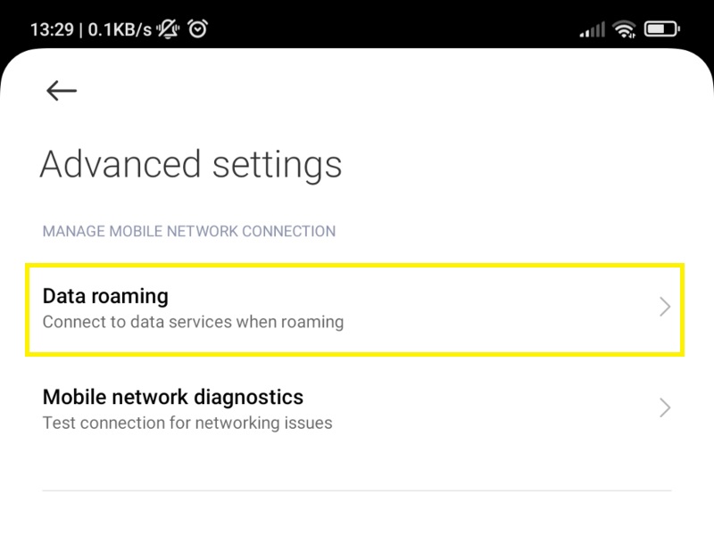This screenshot has width=714, height=535.
Task: Click the 13:29 clock in status bar
Action: click(x=50, y=29)
